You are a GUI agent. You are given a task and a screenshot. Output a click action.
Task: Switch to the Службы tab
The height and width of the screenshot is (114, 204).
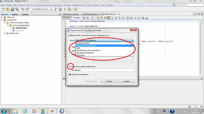click(25, 14)
